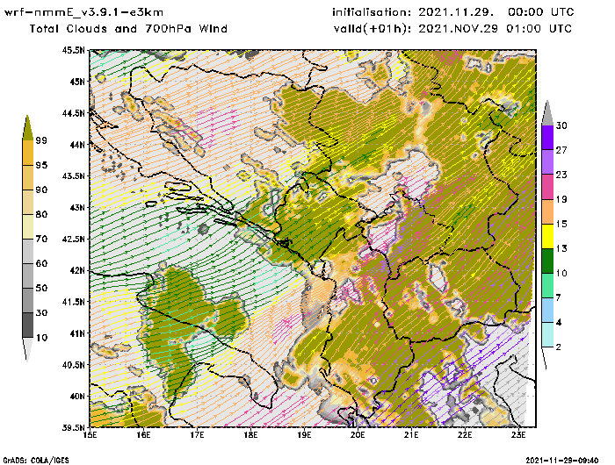615x465 pixels.
Task: Click the 30-50 gray cloud swatch
Action: pyautogui.click(x=27, y=300)
